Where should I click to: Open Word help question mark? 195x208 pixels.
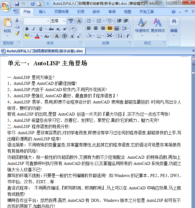click(x=173, y=12)
